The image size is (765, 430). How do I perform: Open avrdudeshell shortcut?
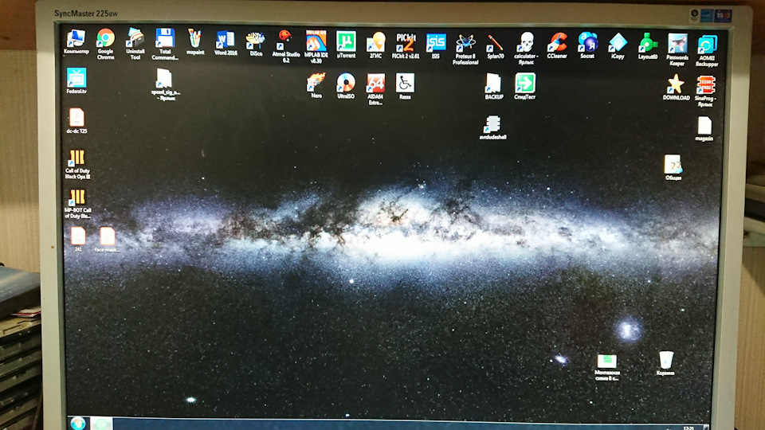coord(492,127)
